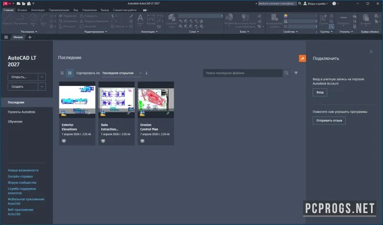The image size is (383, 225).
Task: Click the Open folder icon in quick access toolbar
Action: 23,3
